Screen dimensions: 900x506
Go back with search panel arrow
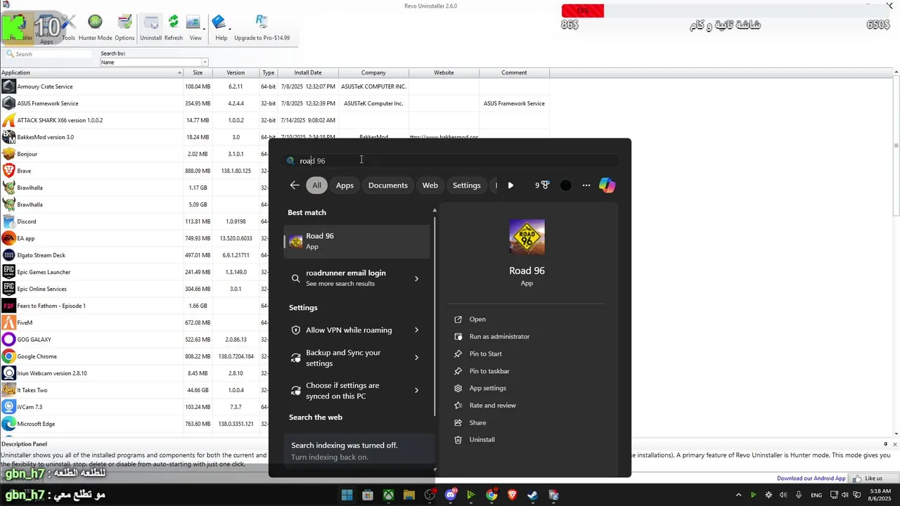(295, 186)
